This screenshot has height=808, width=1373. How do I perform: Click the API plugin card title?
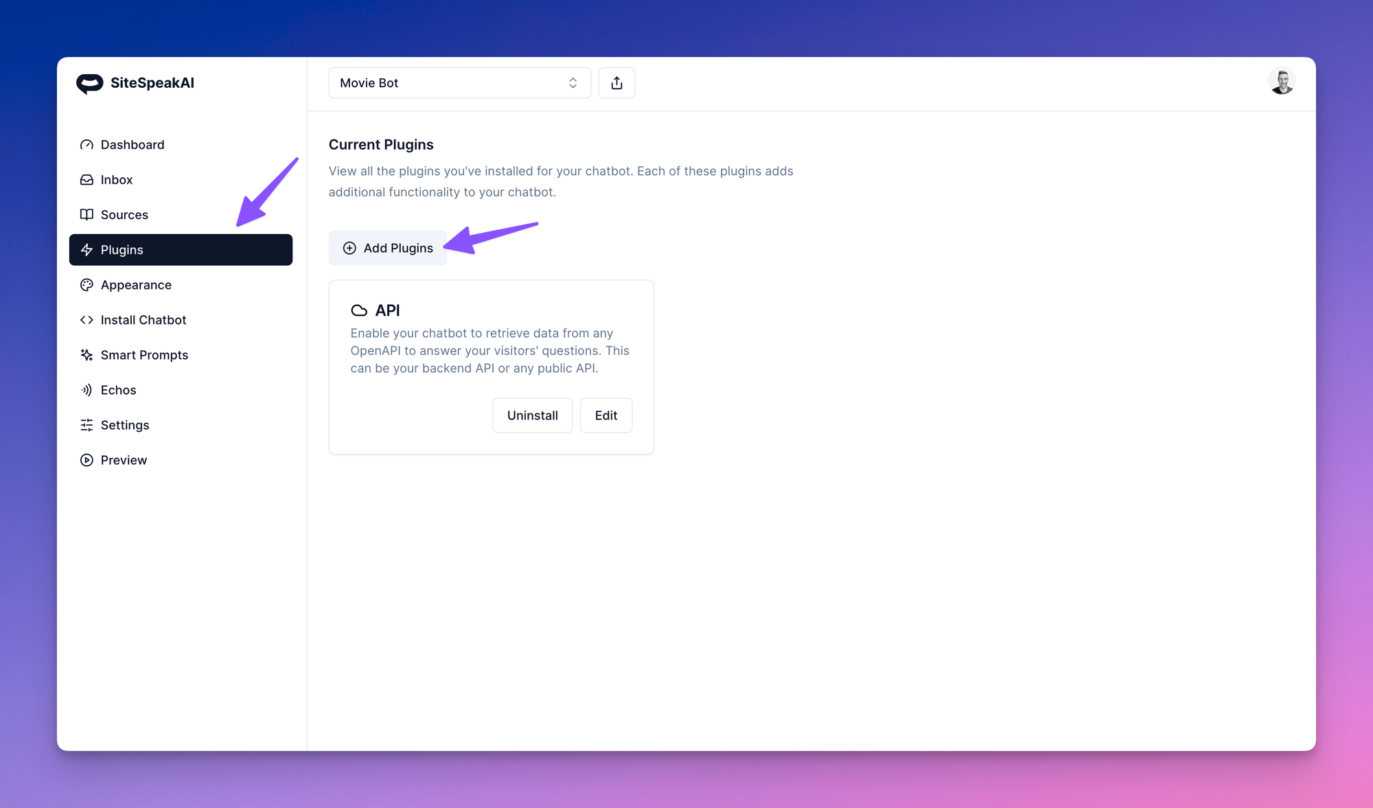[387, 310]
